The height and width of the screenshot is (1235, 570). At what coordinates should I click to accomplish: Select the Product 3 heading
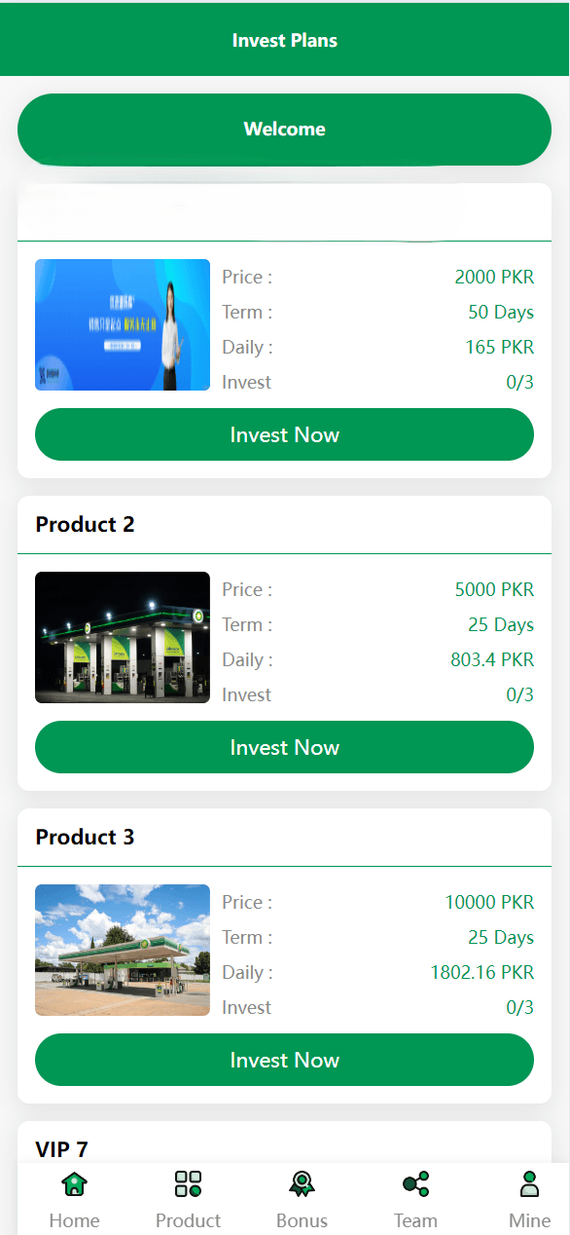[x=86, y=838]
